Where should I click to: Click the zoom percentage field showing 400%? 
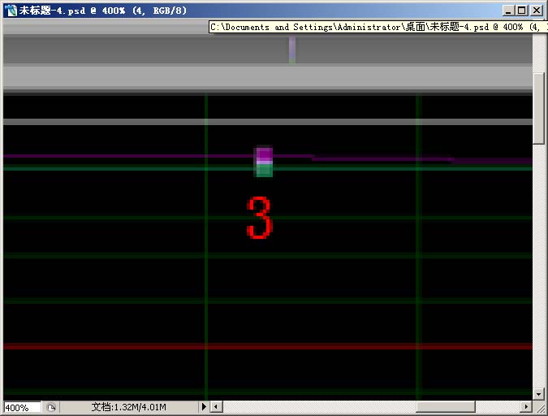pos(22,407)
